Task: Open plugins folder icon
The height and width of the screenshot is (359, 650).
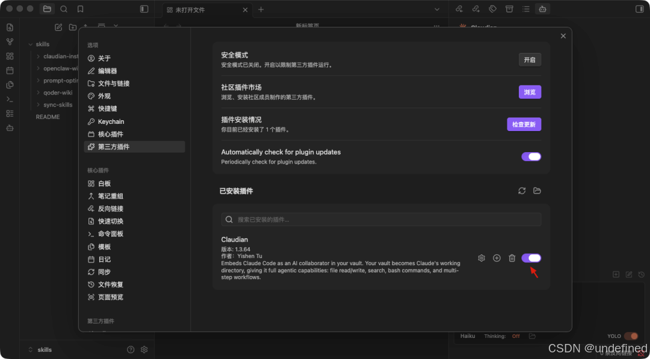Action: pos(537,191)
